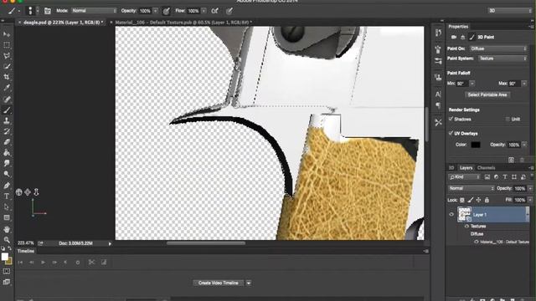This screenshot has width=536, height=301.
Task: Click the Select Paintable Area button
Action: [x=487, y=94]
